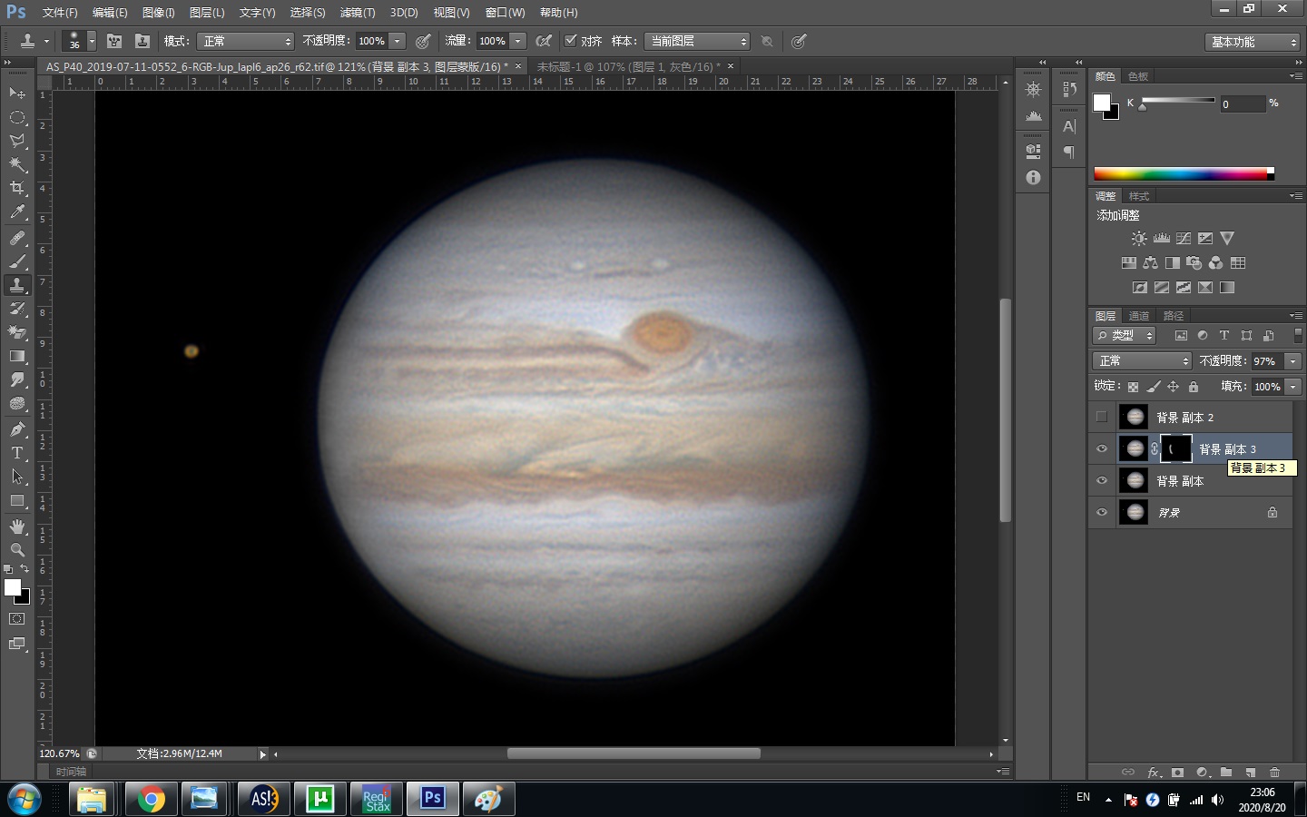Image resolution: width=1307 pixels, height=817 pixels.
Task: Click the color spectrum ramp
Action: pyautogui.click(x=1184, y=174)
